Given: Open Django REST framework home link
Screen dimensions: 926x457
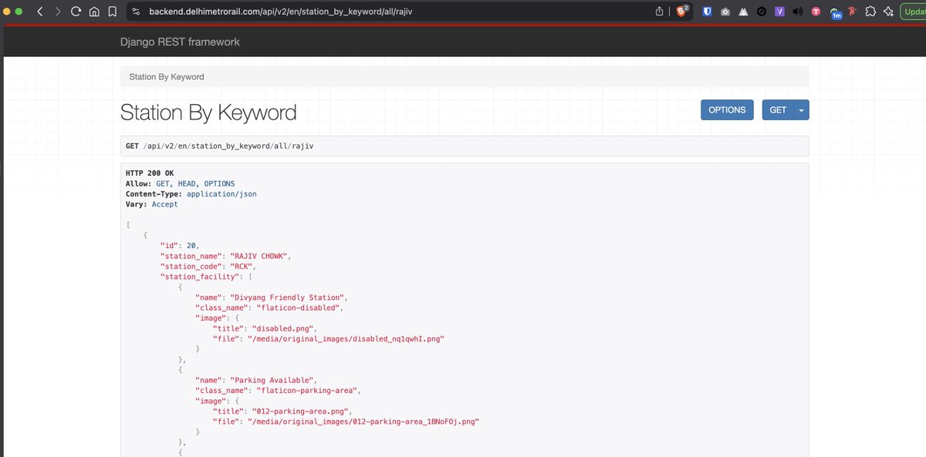Looking at the screenshot, I should pos(180,42).
